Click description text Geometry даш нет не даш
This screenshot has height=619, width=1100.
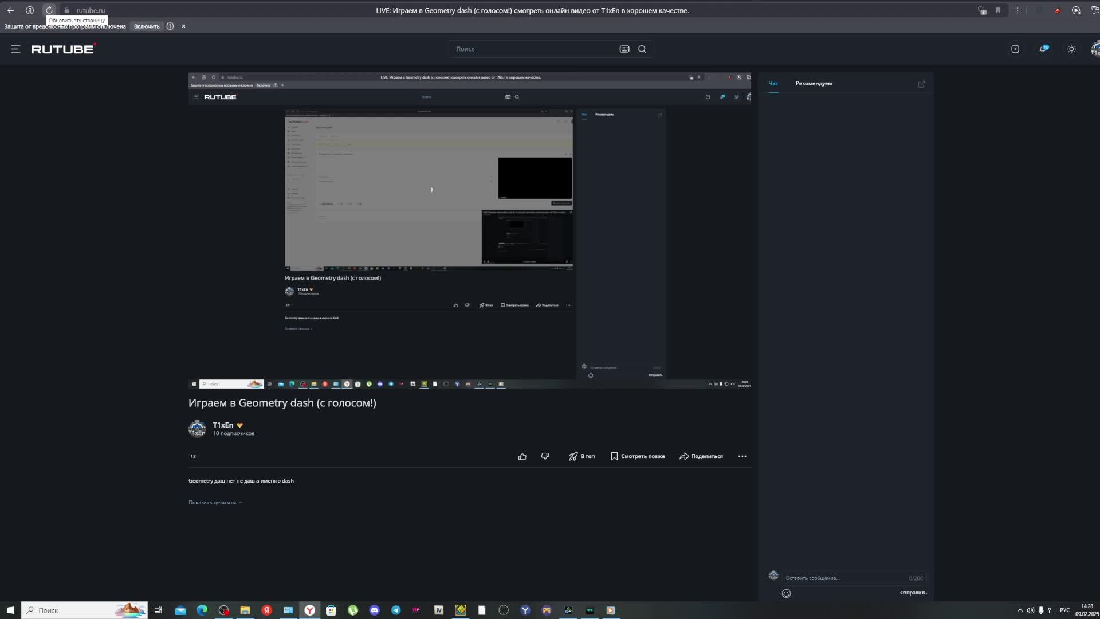click(241, 481)
